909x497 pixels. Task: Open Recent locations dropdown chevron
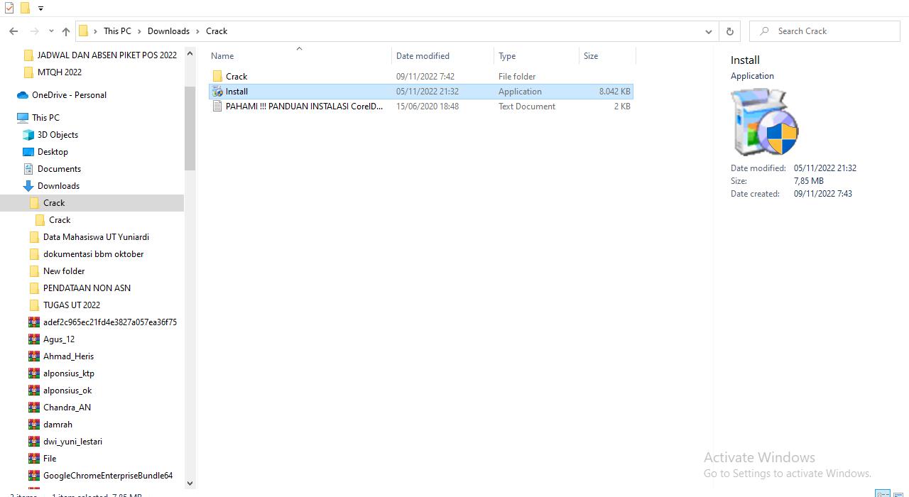pyautogui.click(x=51, y=31)
